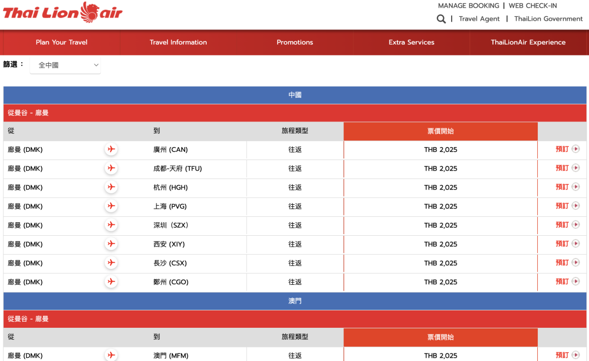
Task: Click booking arrow icon for HGH row
Action: click(575, 187)
